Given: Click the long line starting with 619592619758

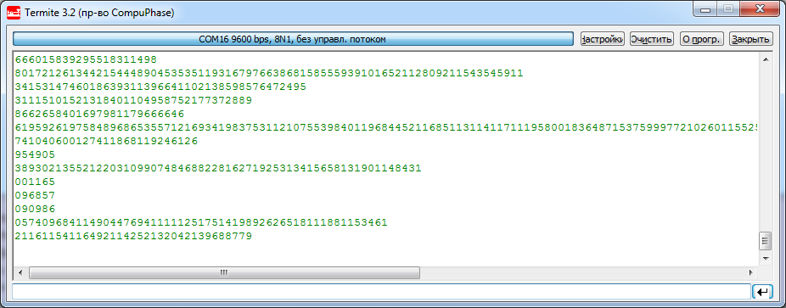Looking at the screenshot, I should coord(386,128).
